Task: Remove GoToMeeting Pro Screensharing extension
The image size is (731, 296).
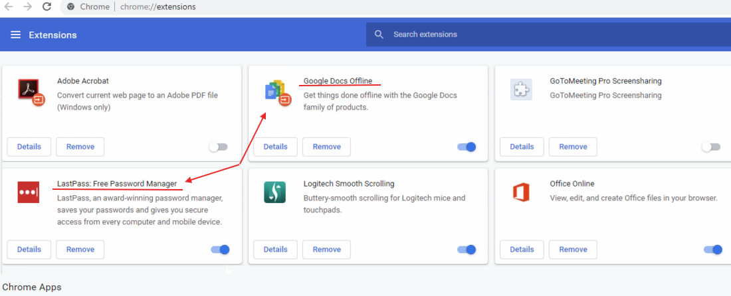Action: [573, 147]
